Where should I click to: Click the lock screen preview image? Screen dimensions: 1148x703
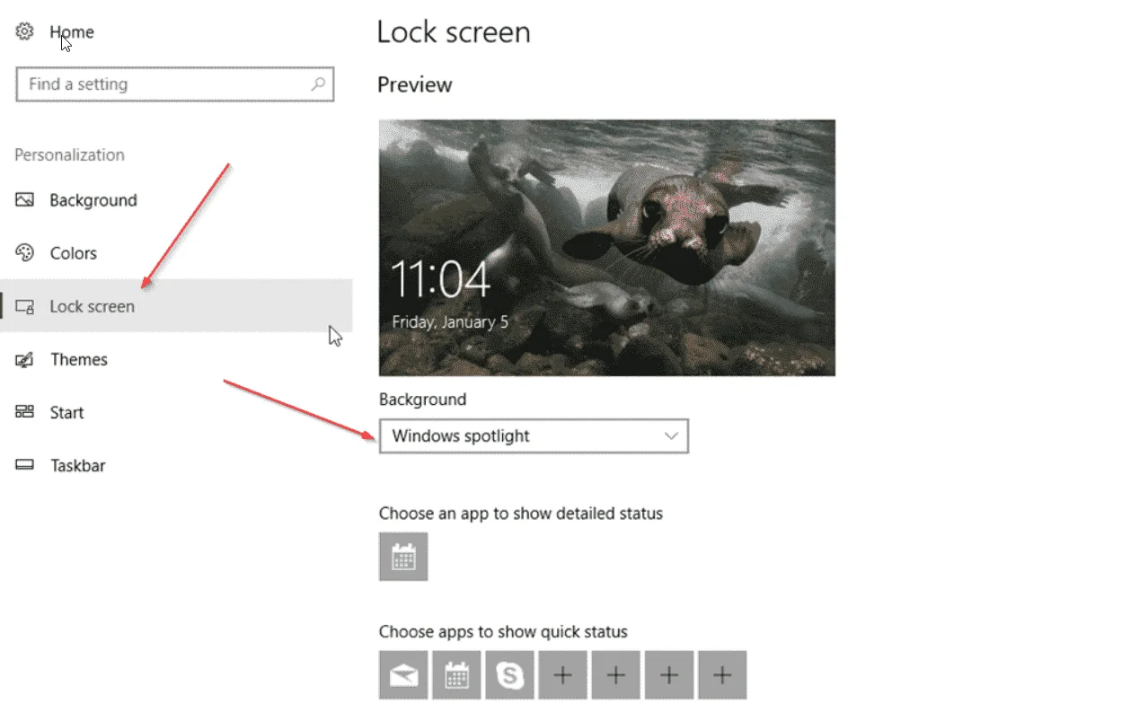(x=607, y=248)
